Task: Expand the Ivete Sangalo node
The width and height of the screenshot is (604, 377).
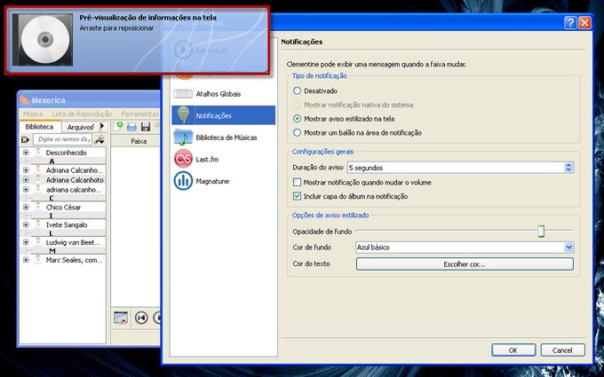Action: 26,224
